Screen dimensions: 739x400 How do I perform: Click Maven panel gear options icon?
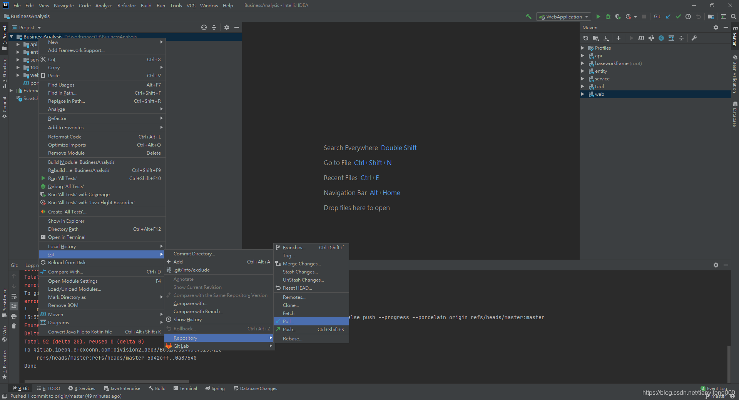click(716, 27)
